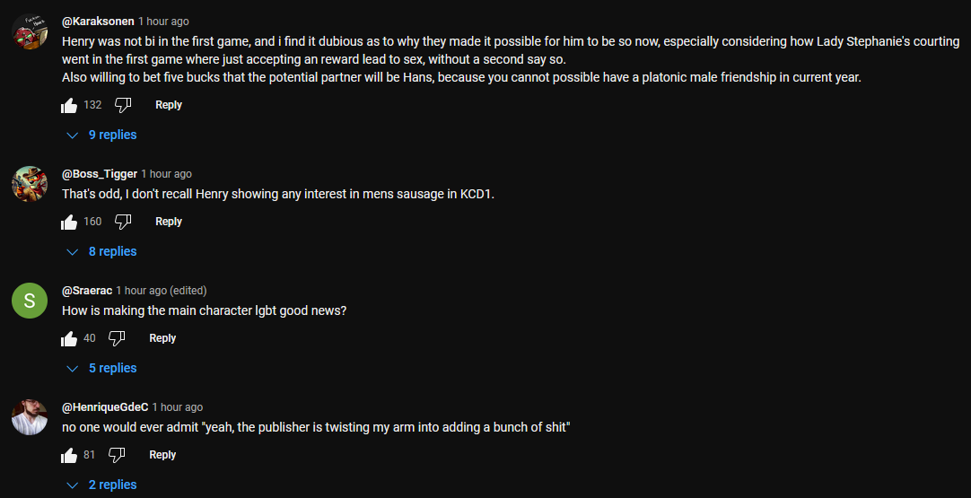Dislike the comment by @HenriqueGdeC
The height and width of the screenshot is (498, 971).
click(x=117, y=455)
